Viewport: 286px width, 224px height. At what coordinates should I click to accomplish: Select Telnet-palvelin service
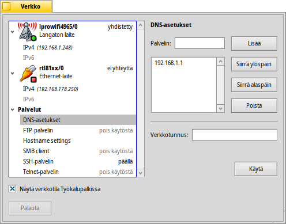coord(78,172)
